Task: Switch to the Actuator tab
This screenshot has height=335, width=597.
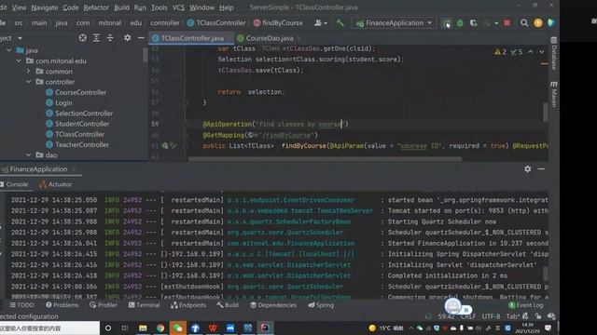Action: (56, 184)
